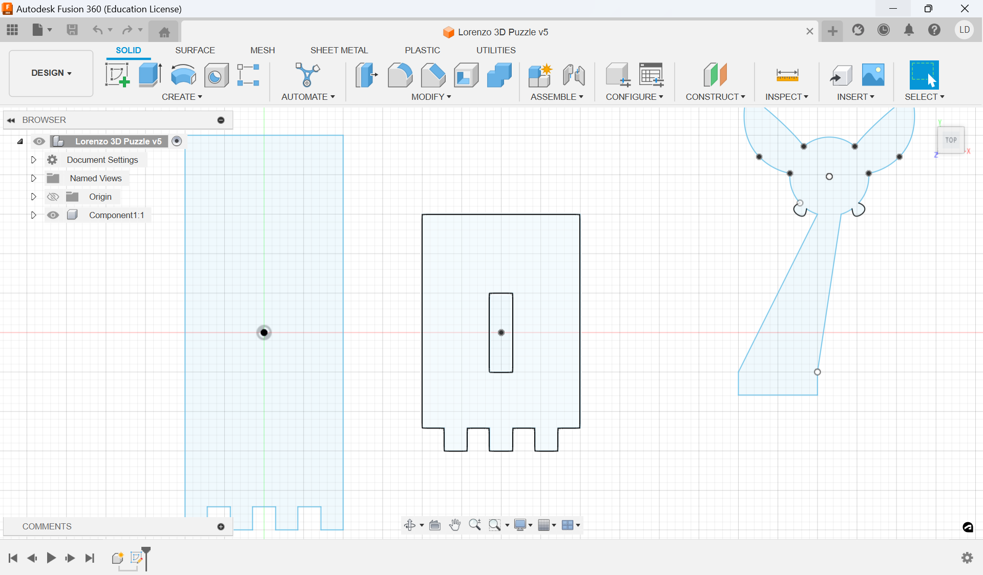Click the Joint tool icon
Viewport: 983px width, 575px height.
(x=574, y=75)
